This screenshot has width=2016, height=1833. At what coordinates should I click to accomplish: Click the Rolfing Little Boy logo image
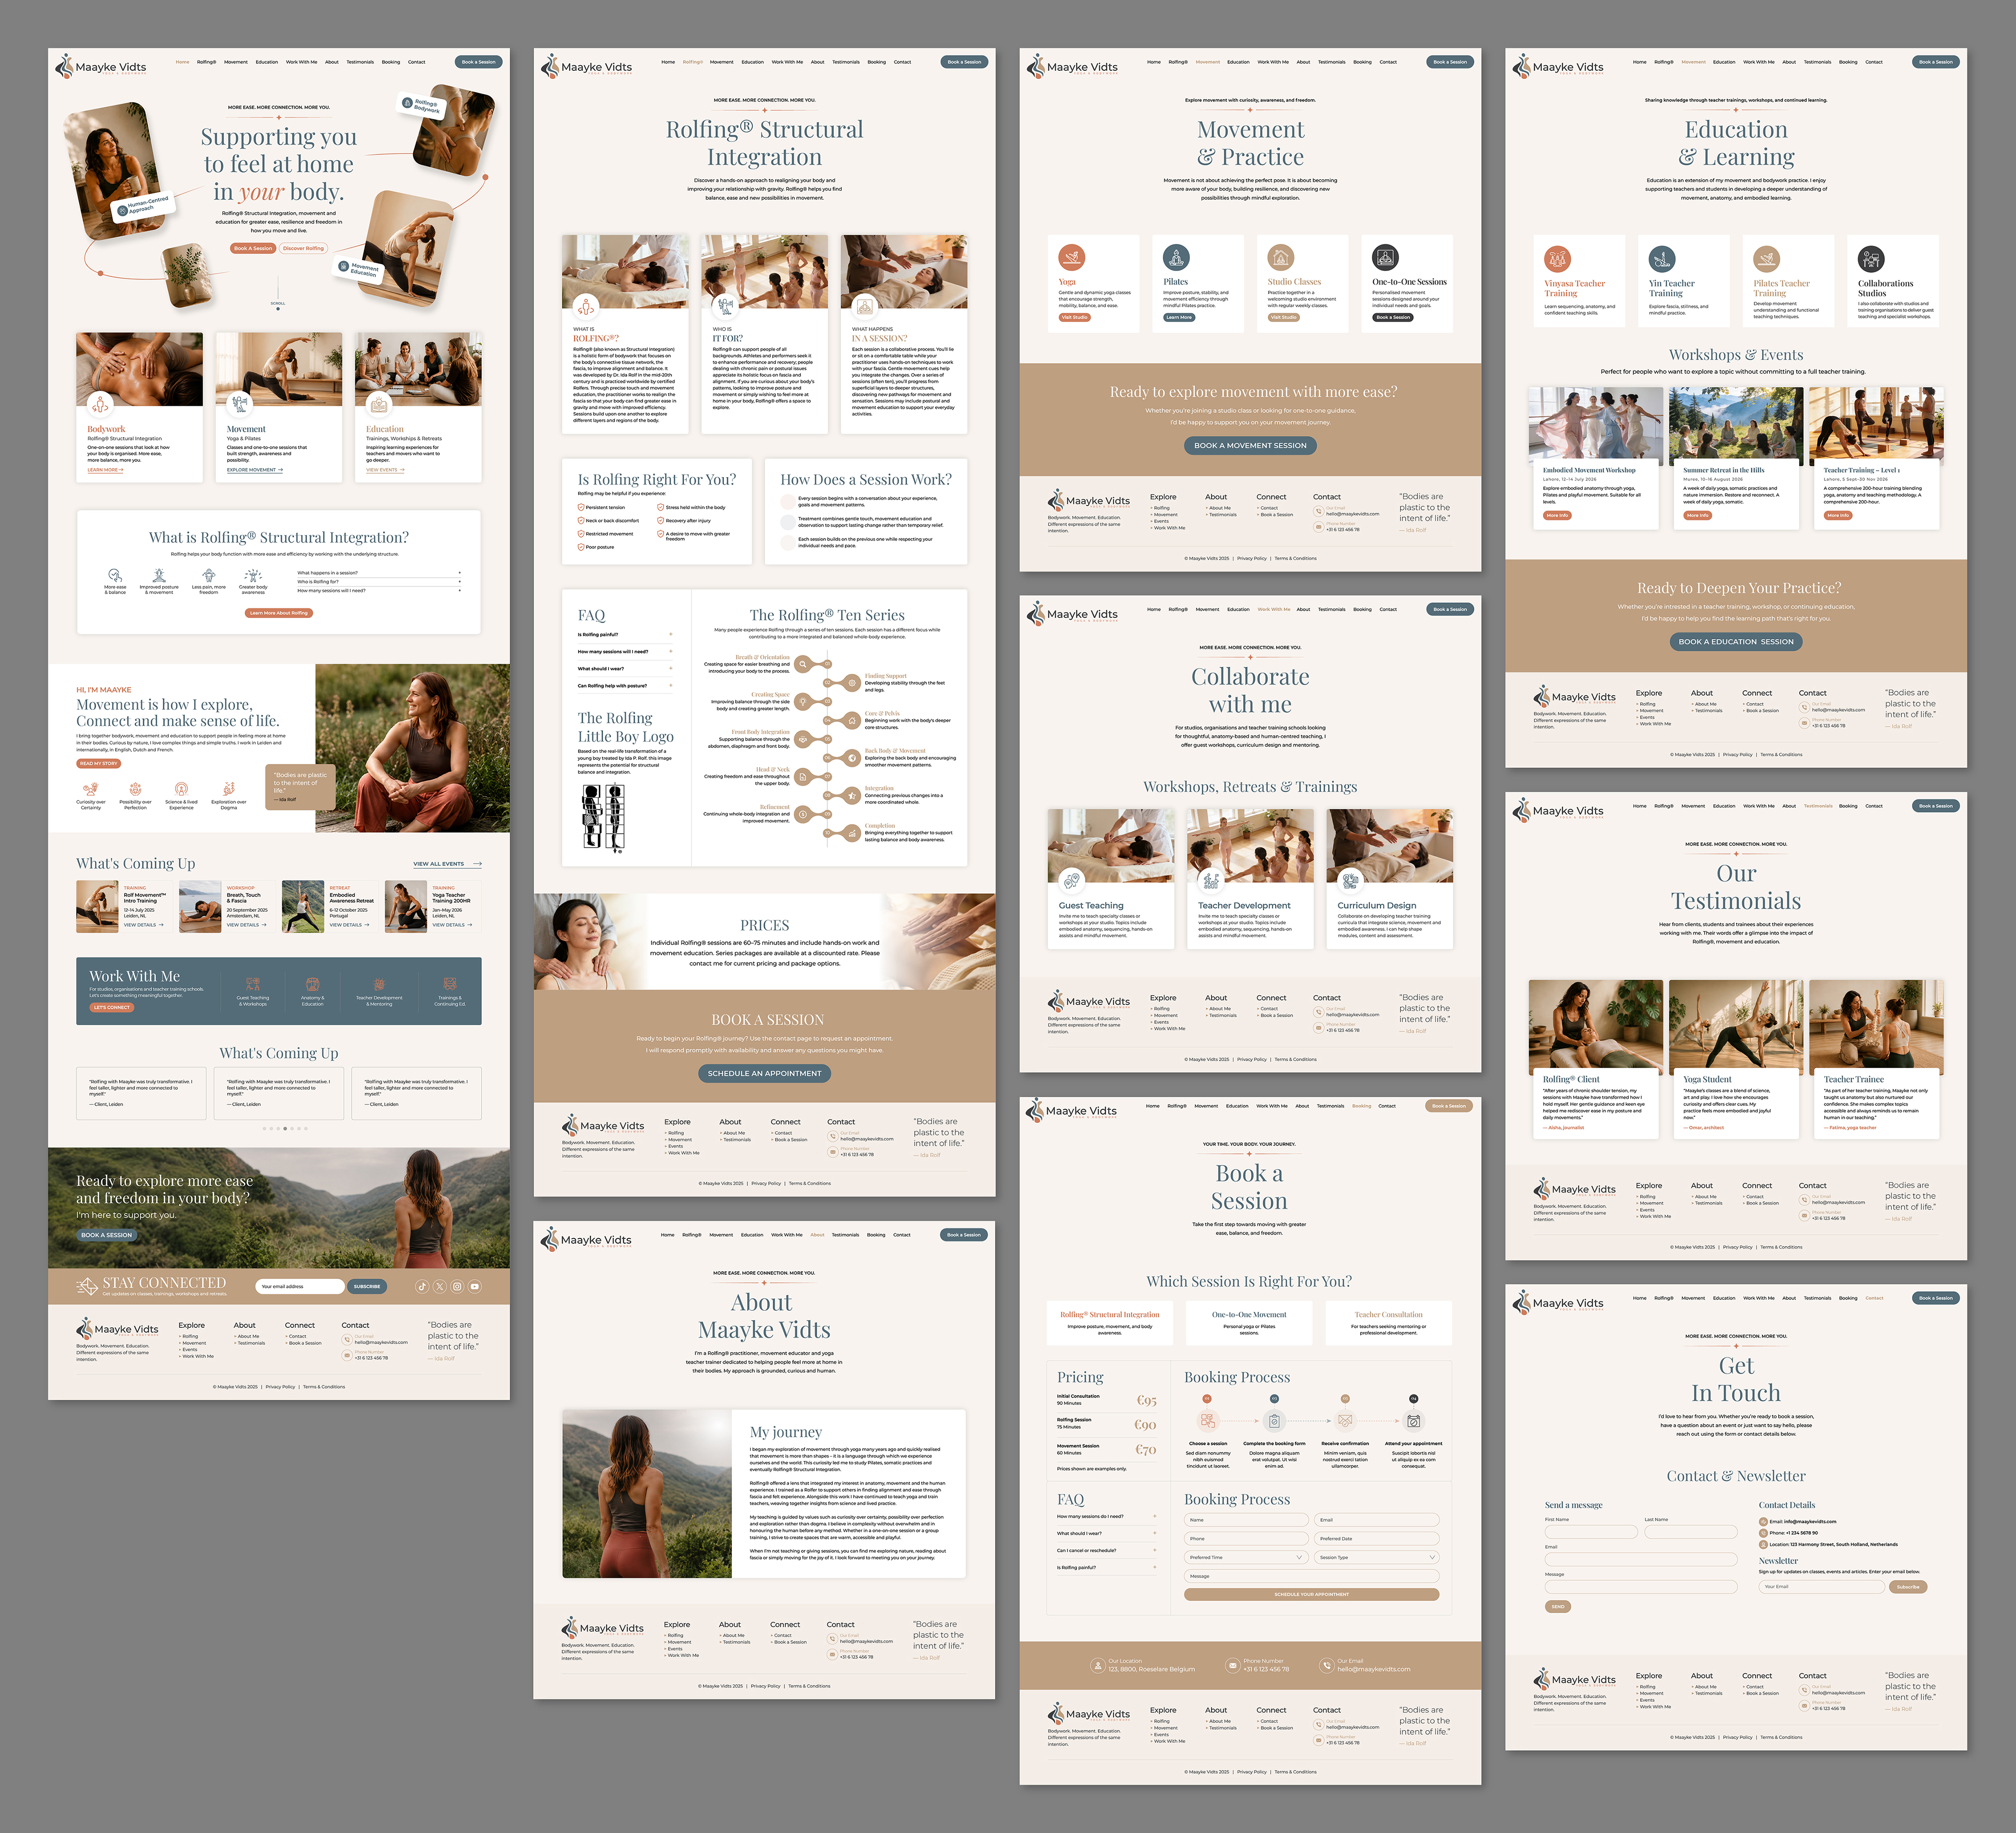point(604,818)
